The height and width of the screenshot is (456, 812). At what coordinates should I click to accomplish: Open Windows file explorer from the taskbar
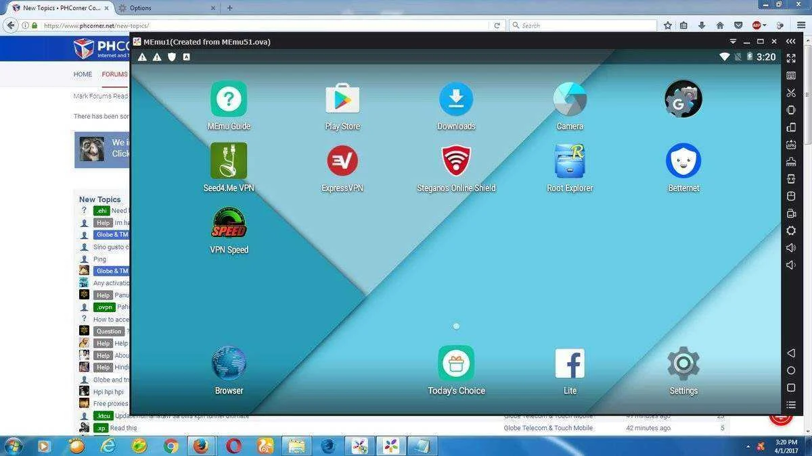(x=296, y=446)
